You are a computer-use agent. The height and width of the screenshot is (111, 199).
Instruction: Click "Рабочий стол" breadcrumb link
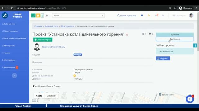[x=52, y=26]
